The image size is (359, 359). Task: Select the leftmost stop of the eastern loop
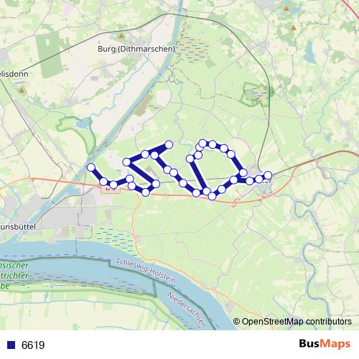(190, 159)
